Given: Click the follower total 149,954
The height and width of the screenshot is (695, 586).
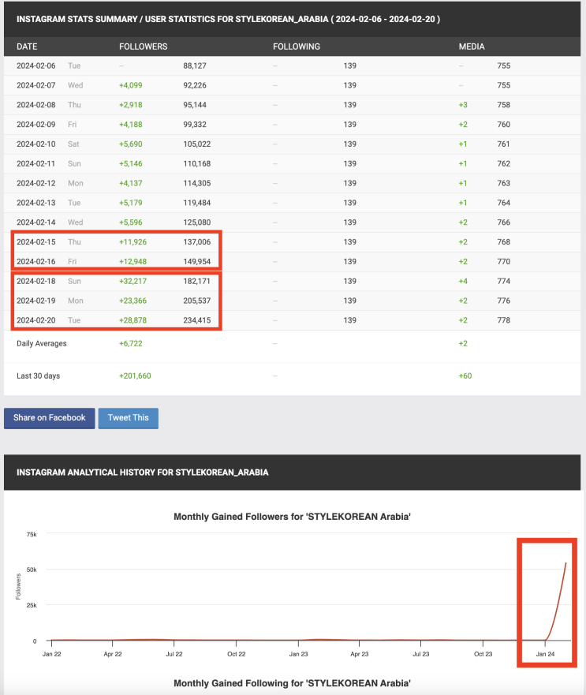Looking at the screenshot, I should point(197,261).
